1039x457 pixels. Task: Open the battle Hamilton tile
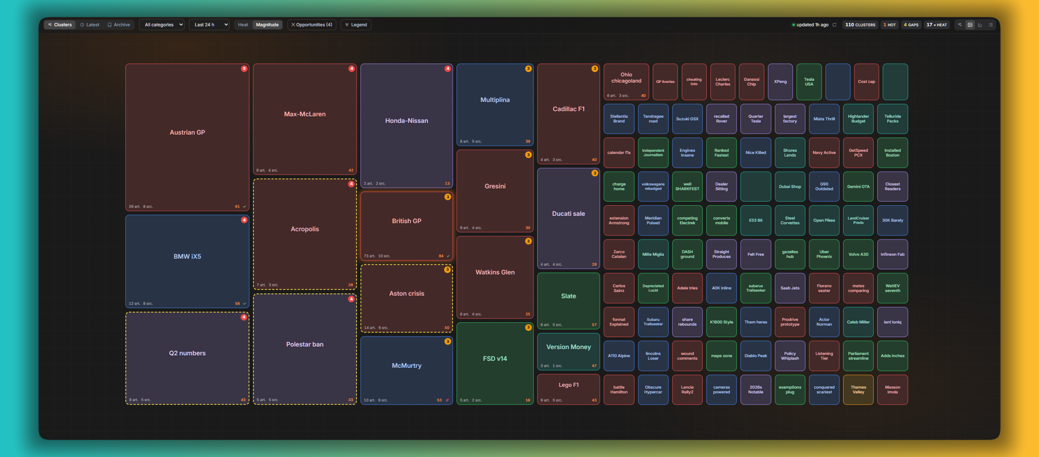pyautogui.click(x=619, y=389)
